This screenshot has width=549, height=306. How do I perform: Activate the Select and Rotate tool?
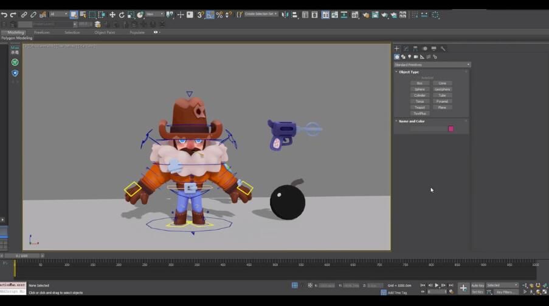[x=122, y=15]
